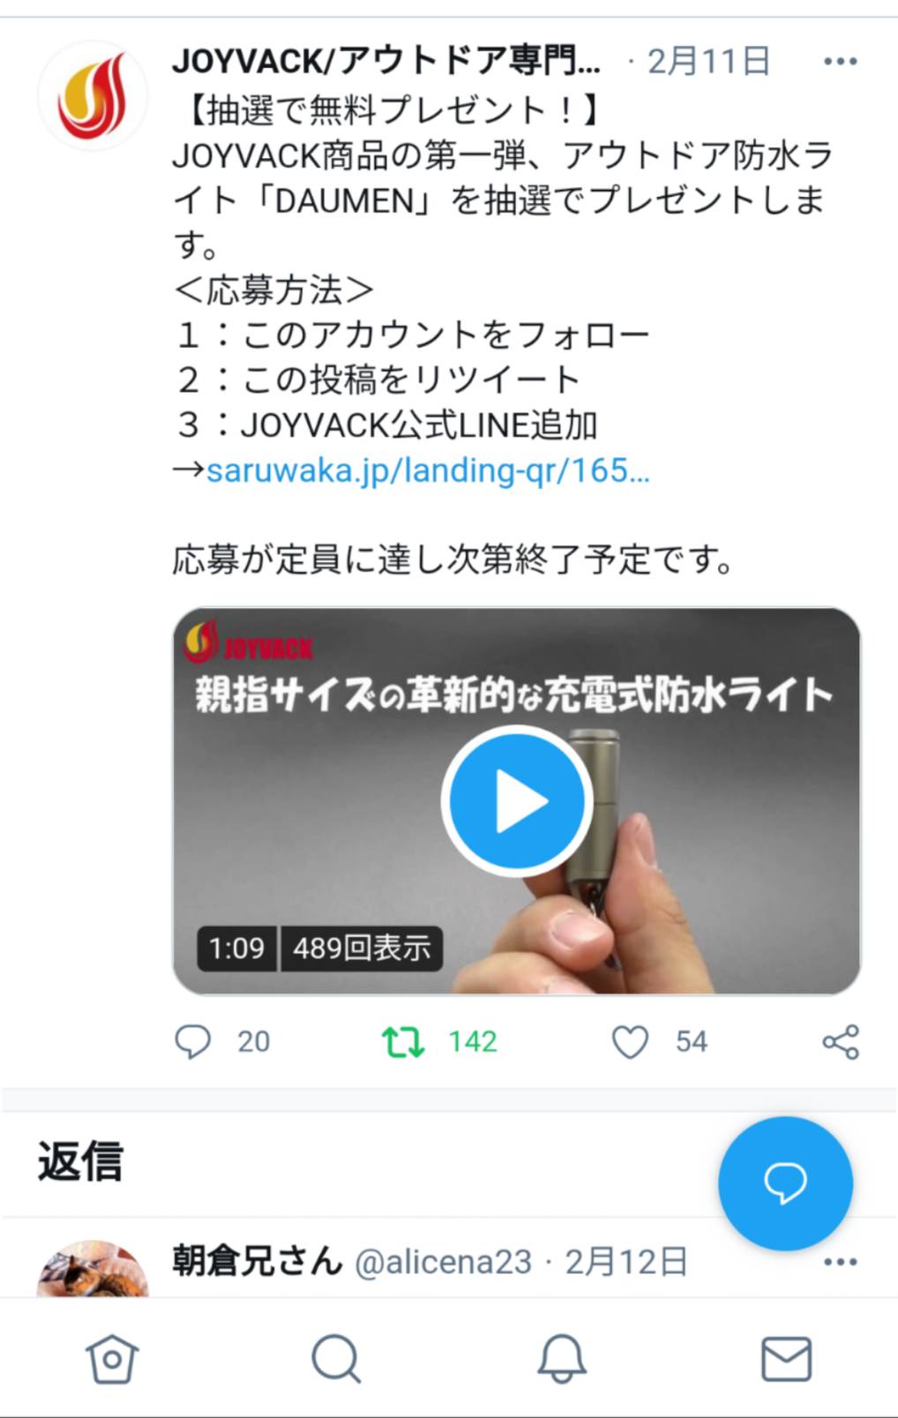
Task: Open the saruwaka.jp landing link
Action: pos(428,470)
